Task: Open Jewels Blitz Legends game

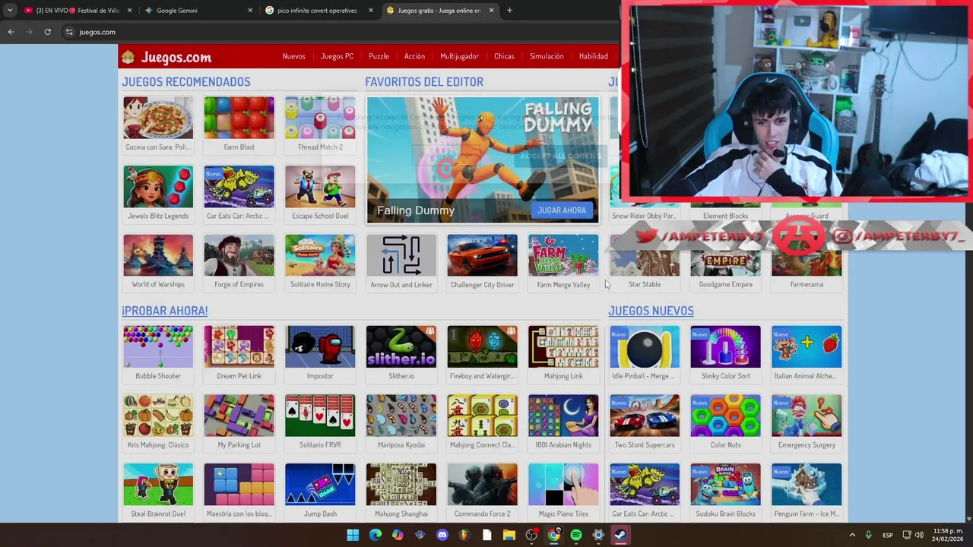Action: (x=158, y=193)
